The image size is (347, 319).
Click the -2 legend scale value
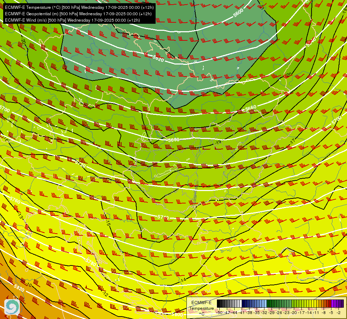click(x=338, y=313)
